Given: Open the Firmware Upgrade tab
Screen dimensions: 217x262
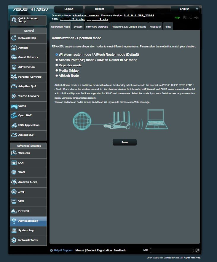Looking at the screenshot, I should coord(97,27).
